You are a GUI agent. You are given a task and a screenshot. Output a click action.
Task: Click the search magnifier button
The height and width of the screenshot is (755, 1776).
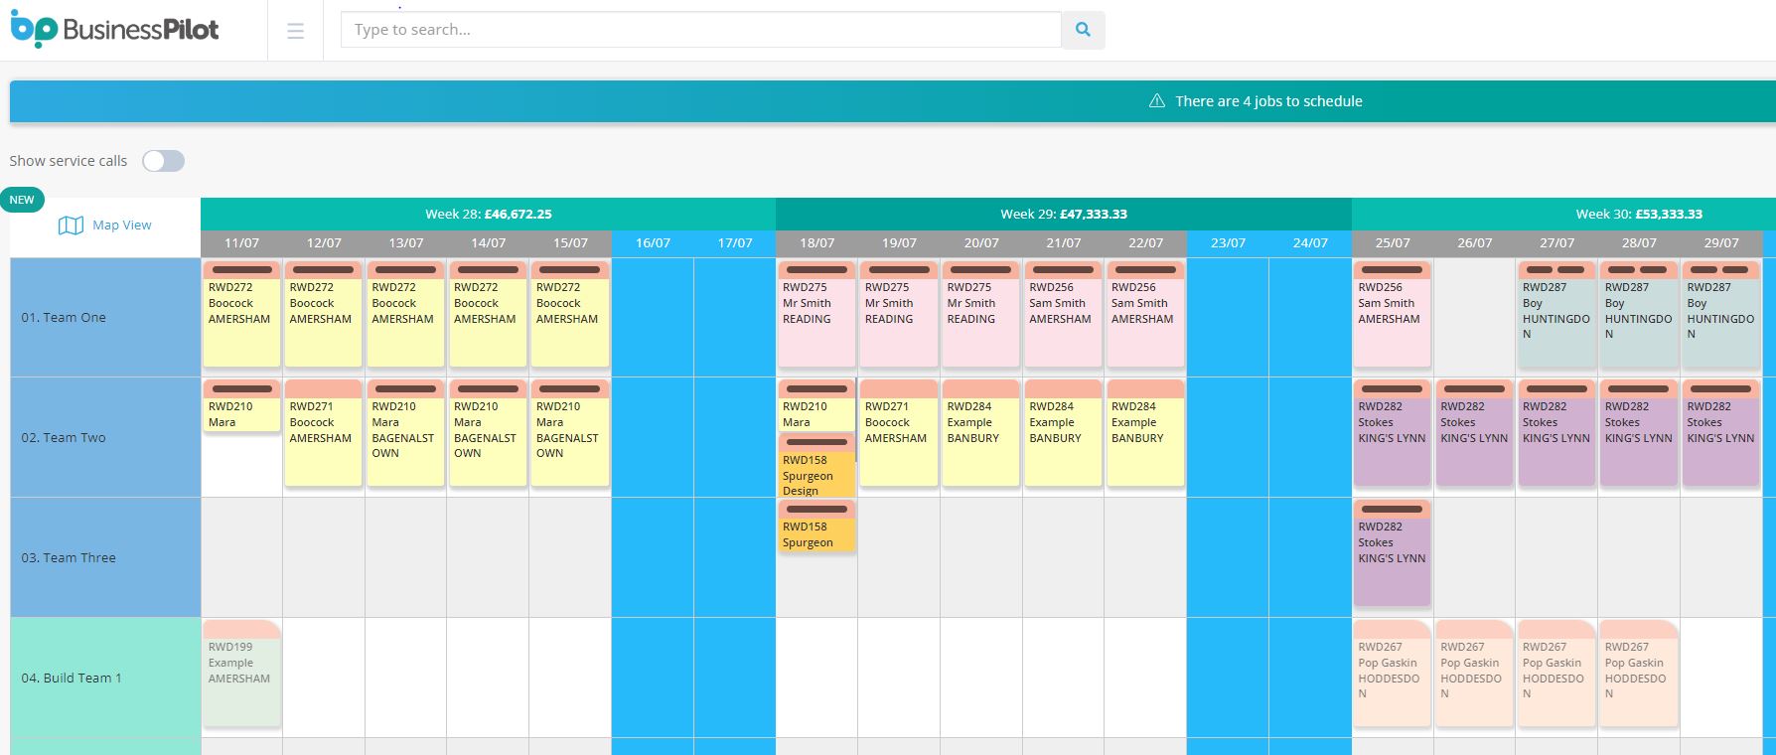click(x=1083, y=30)
